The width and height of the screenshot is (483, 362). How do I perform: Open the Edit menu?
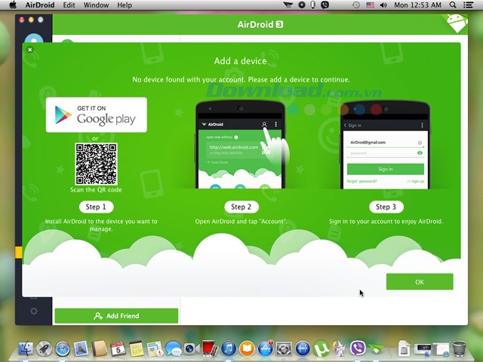69,5
